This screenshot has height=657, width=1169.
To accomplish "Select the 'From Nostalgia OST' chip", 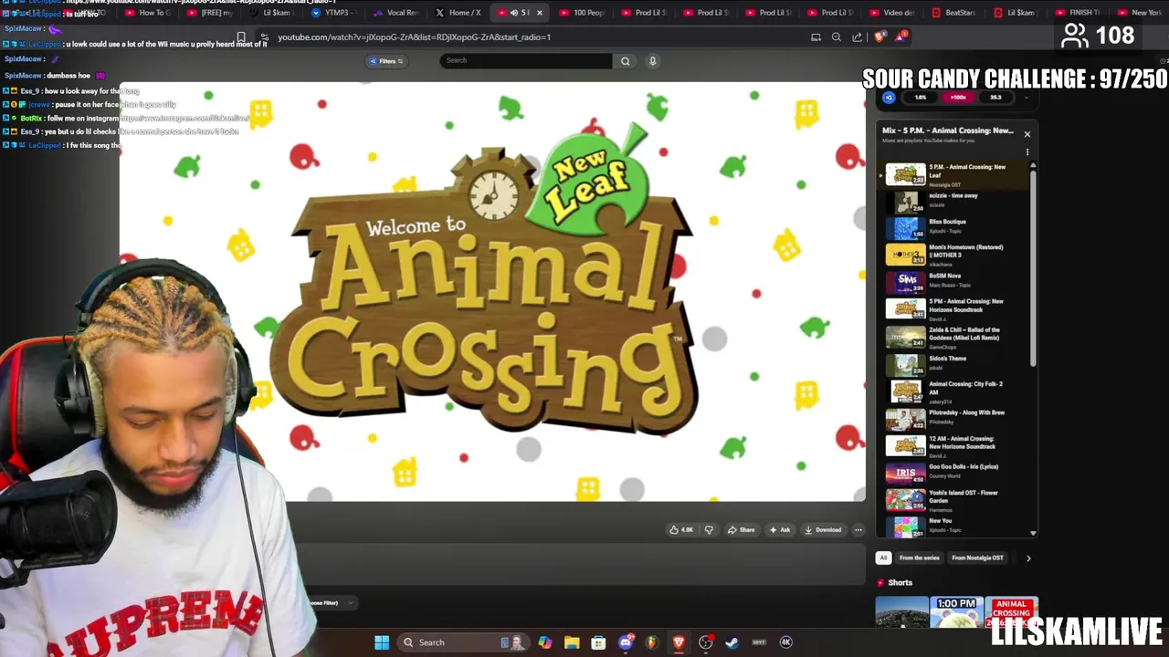I will coord(977,558).
